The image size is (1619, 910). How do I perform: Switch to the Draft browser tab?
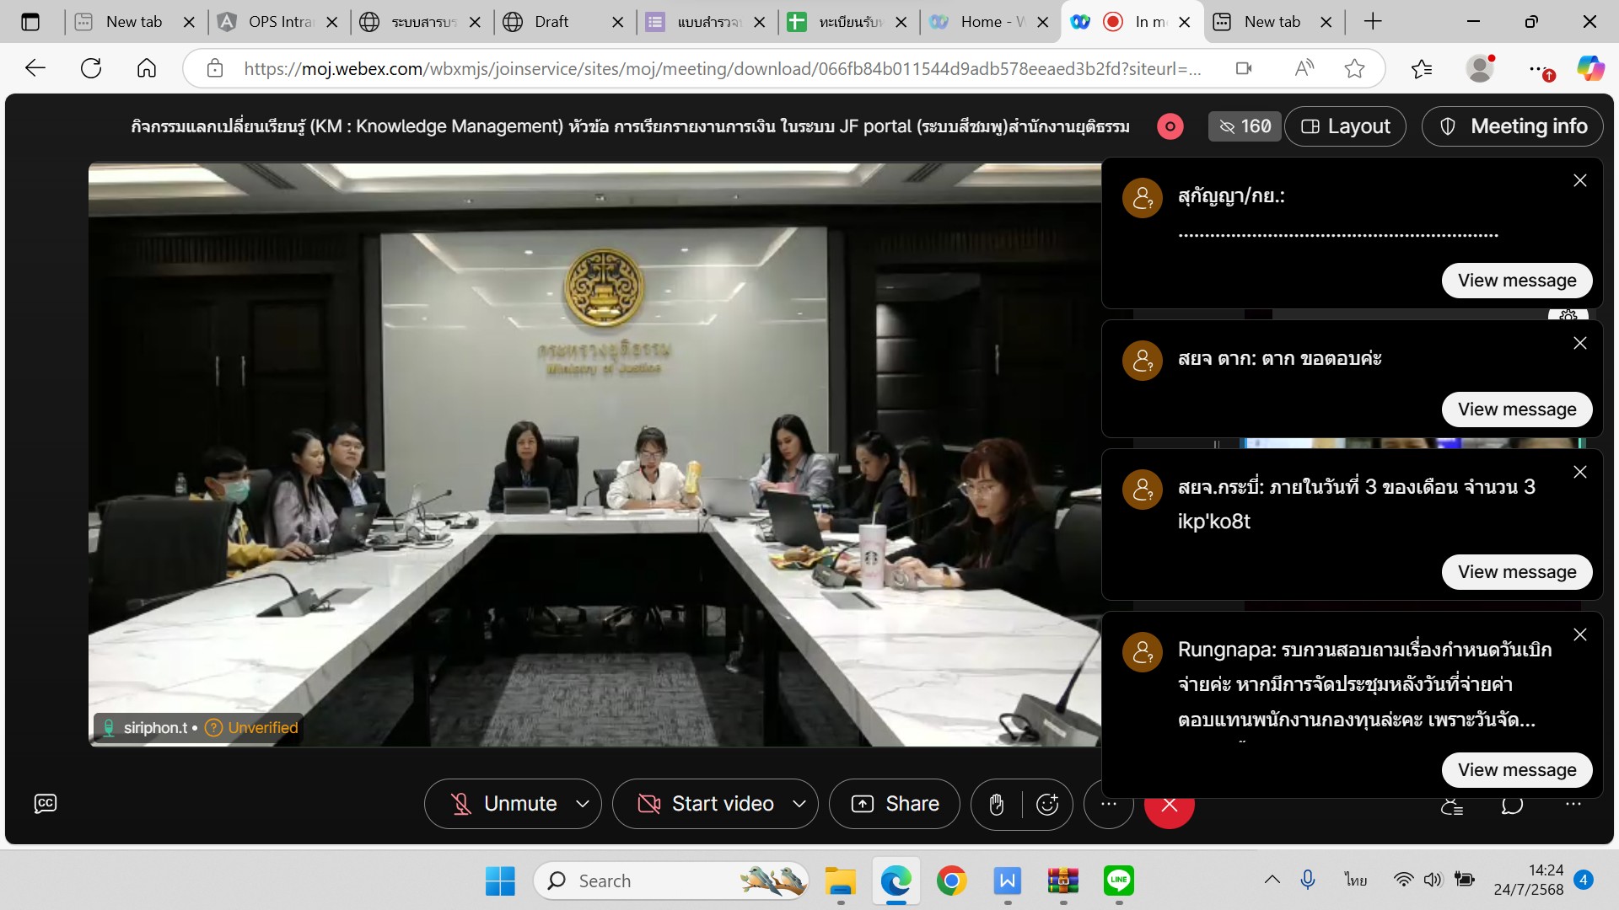[551, 22]
